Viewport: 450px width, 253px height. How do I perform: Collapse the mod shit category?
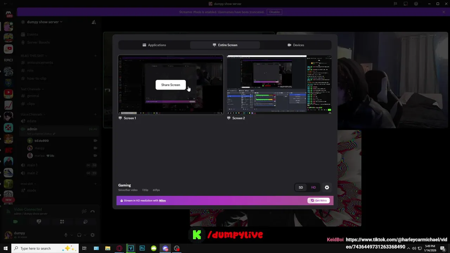tap(28, 184)
